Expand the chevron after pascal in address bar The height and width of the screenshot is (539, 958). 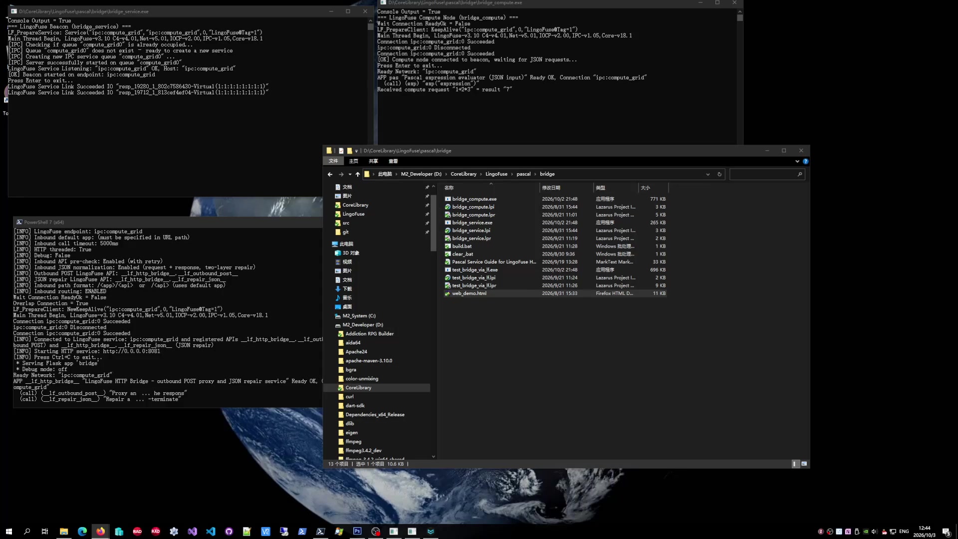535,174
